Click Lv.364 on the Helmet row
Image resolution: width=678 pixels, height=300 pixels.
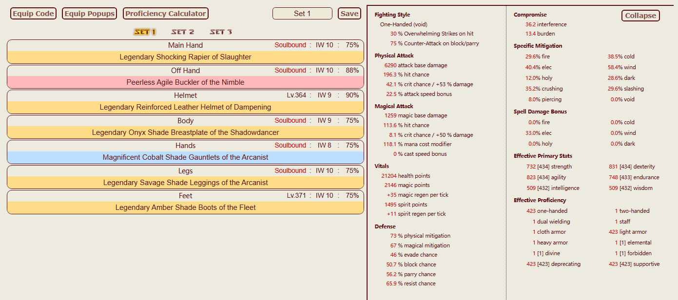click(x=296, y=95)
